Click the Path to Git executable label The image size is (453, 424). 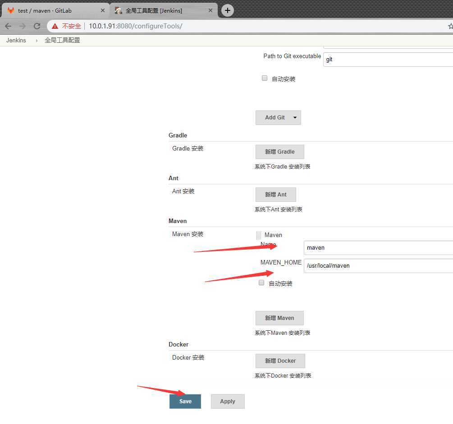pyautogui.click(x=292, y=56)
